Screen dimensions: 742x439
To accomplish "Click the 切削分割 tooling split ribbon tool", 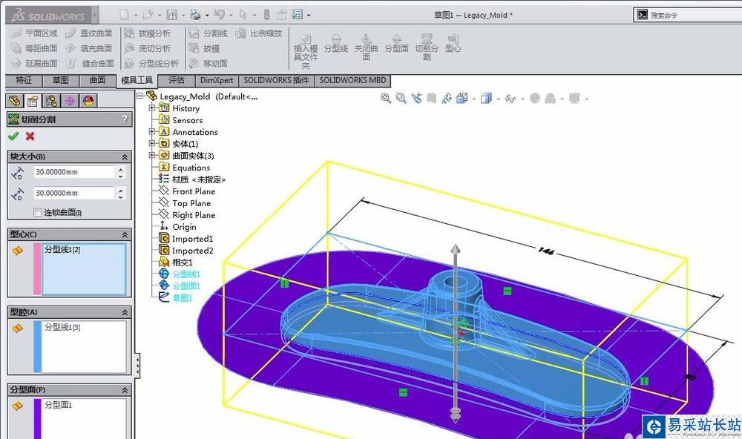I will point(427,47).
